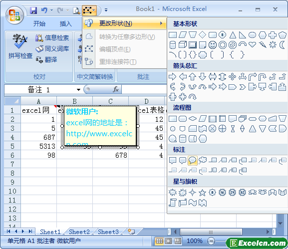
Task: Click the Save icon in quick access toolbar
Action: pyautogui.click(x=33, y=10)
